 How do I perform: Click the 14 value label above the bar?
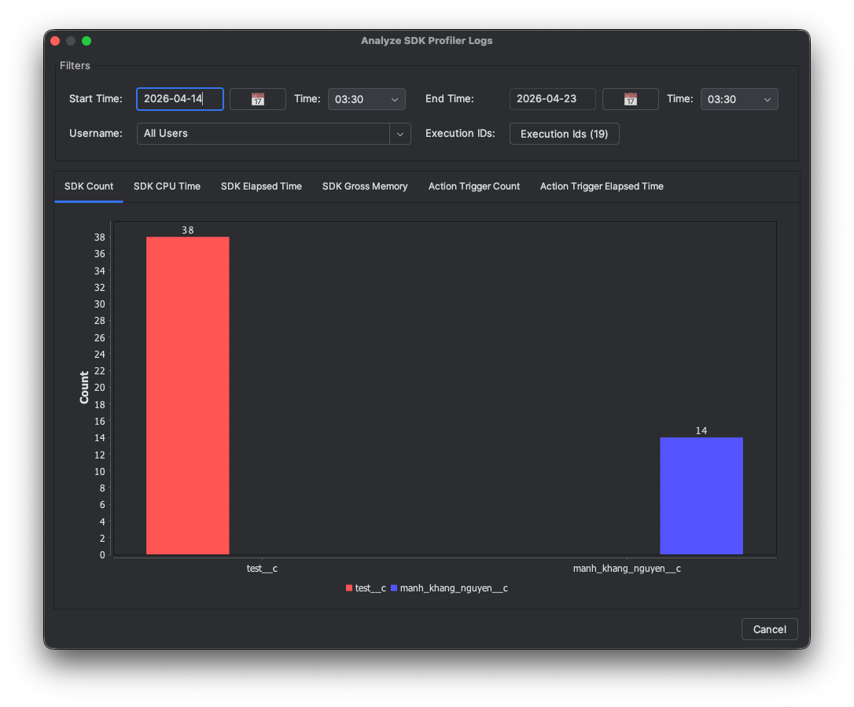coord(701,430)
